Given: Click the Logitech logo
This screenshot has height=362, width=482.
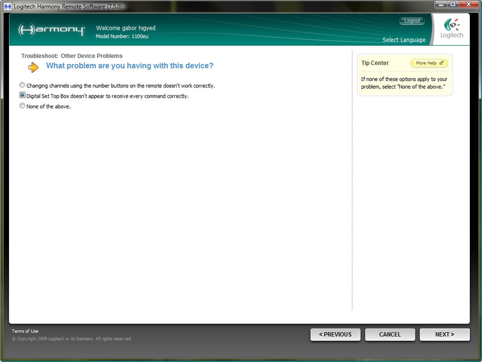Looking at the screenshot, I should (452, 28).
